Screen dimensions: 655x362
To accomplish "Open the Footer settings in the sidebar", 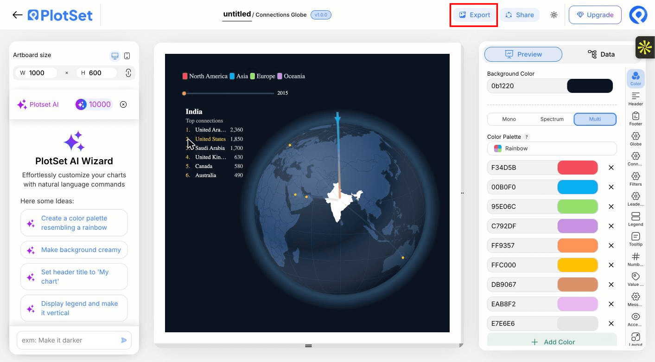I will pos(636,118).
